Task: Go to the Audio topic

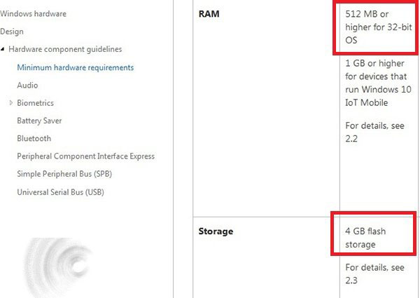Action: point(27,86)
